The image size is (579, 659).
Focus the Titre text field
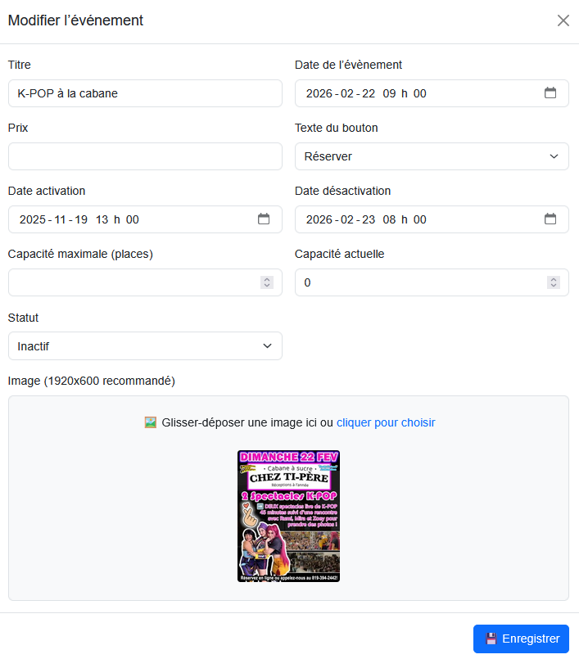(x=145, y=93)
